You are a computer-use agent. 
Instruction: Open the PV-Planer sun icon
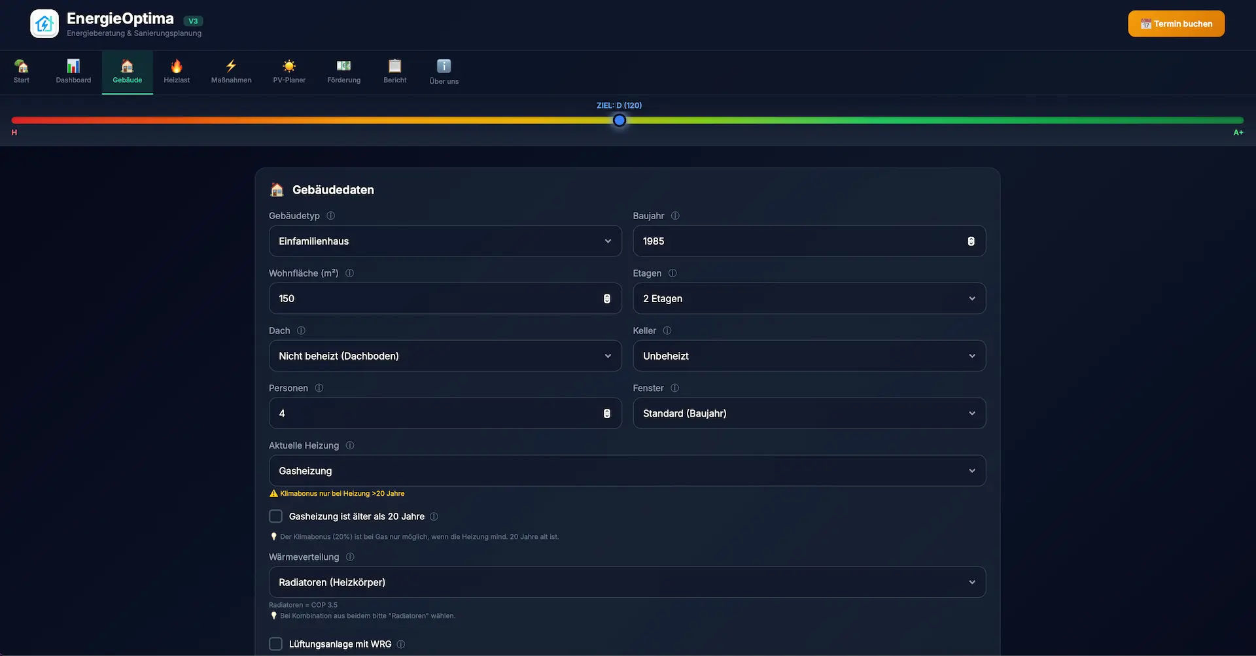click(289, 66)
